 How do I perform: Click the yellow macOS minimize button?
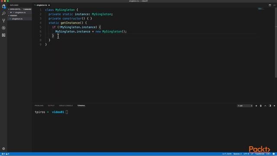coord(5,1)
